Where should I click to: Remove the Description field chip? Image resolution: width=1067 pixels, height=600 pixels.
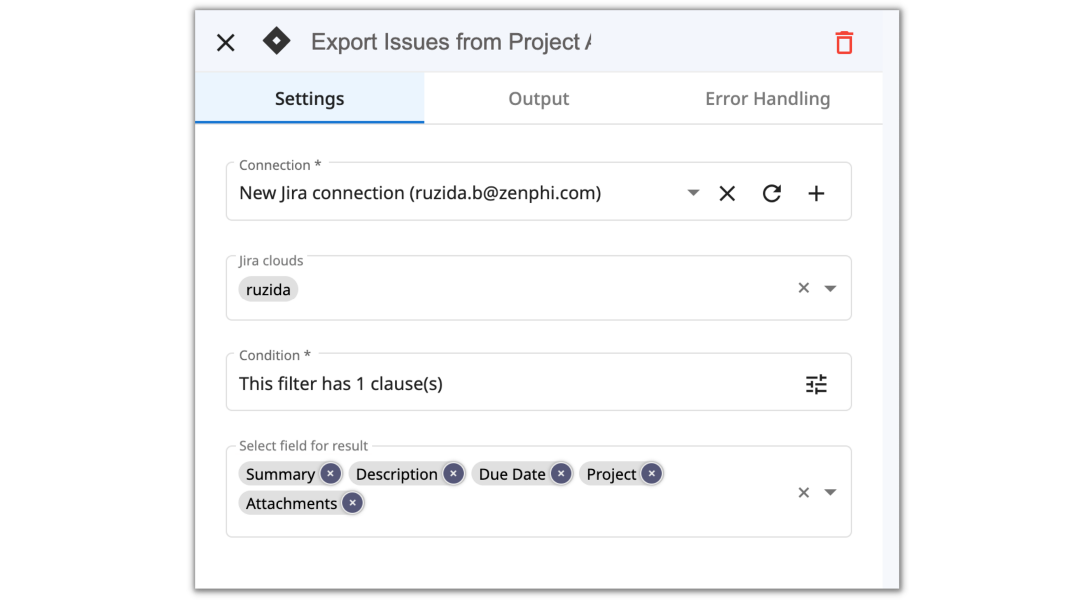tap(453, 473)
